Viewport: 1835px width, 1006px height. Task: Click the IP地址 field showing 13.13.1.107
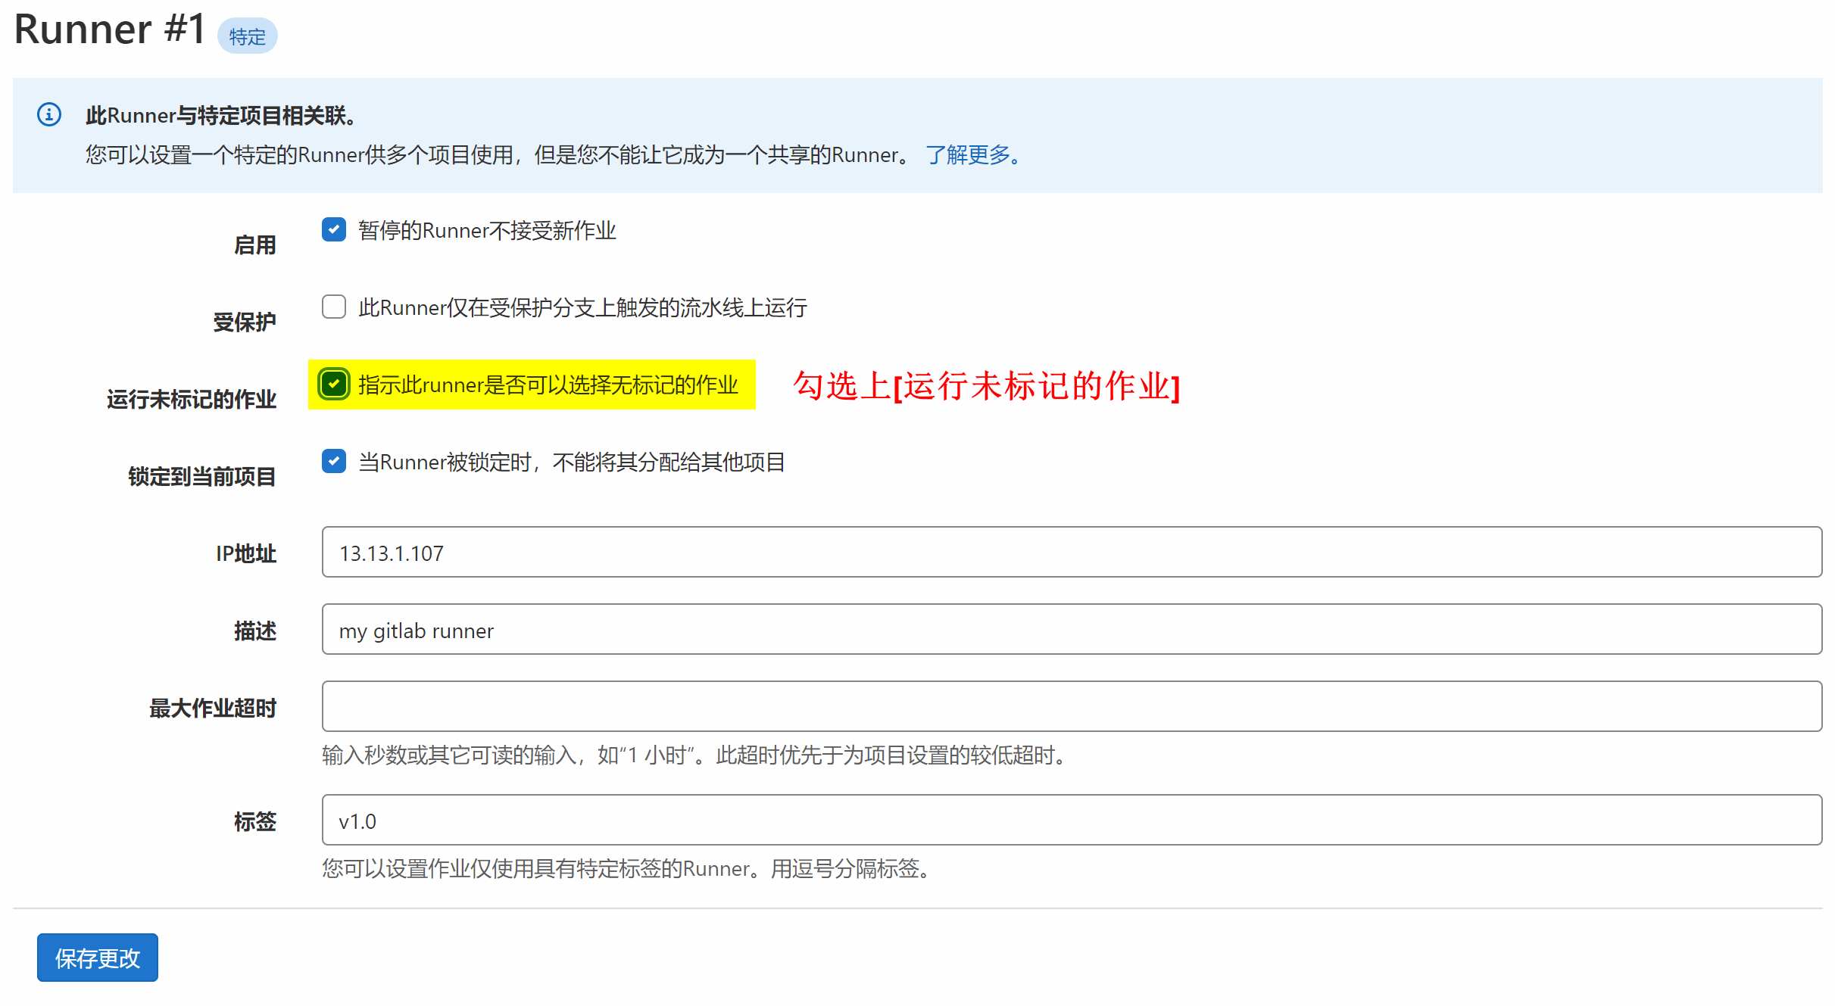(1071, 553)
